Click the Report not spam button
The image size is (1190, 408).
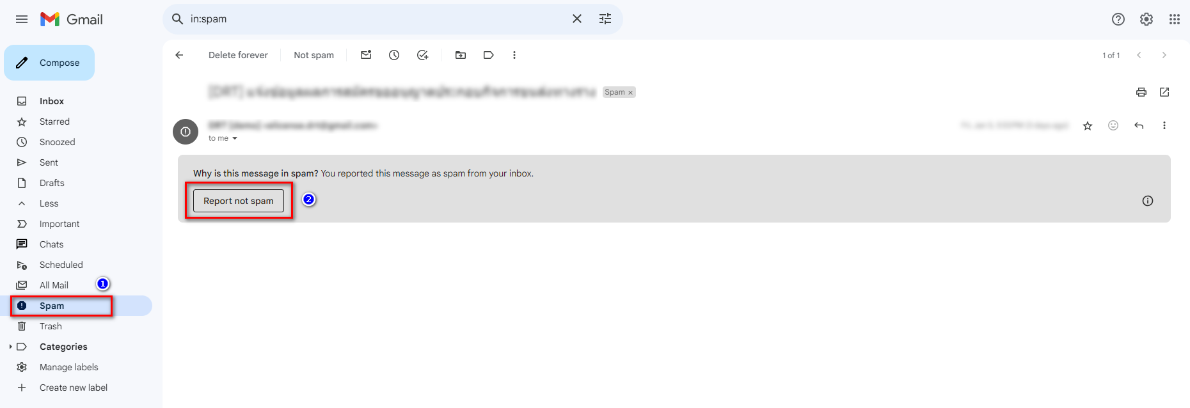[x=239, y=201]
